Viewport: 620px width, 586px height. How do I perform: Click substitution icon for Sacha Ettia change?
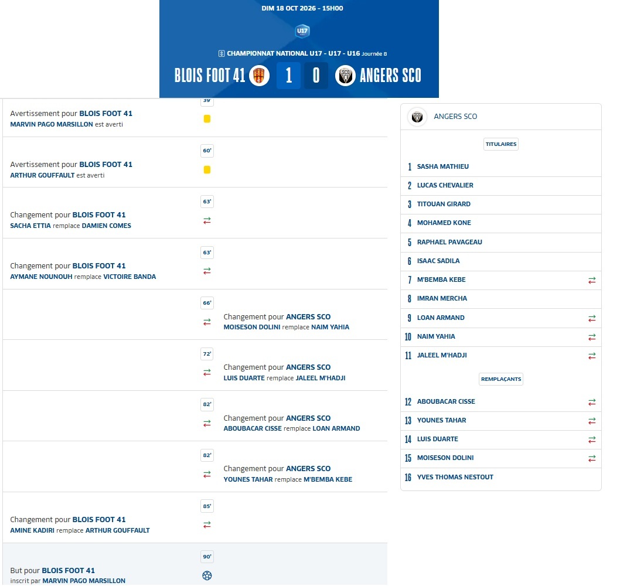207,220
